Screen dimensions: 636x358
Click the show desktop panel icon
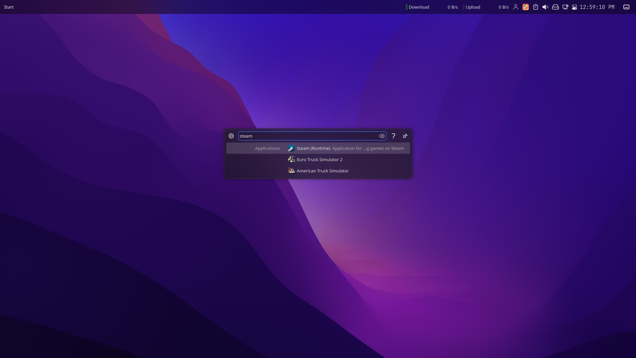[x=626, y=7]
